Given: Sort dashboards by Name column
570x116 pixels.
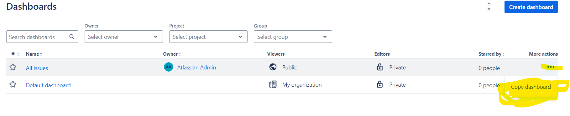Looking at the screenshot, I should (34, 54).
